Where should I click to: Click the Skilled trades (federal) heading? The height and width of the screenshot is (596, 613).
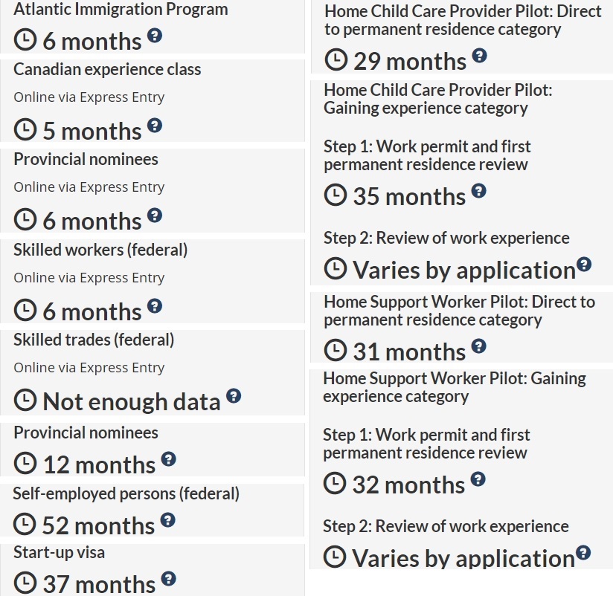pyautogui.click(x=94, y=340)
